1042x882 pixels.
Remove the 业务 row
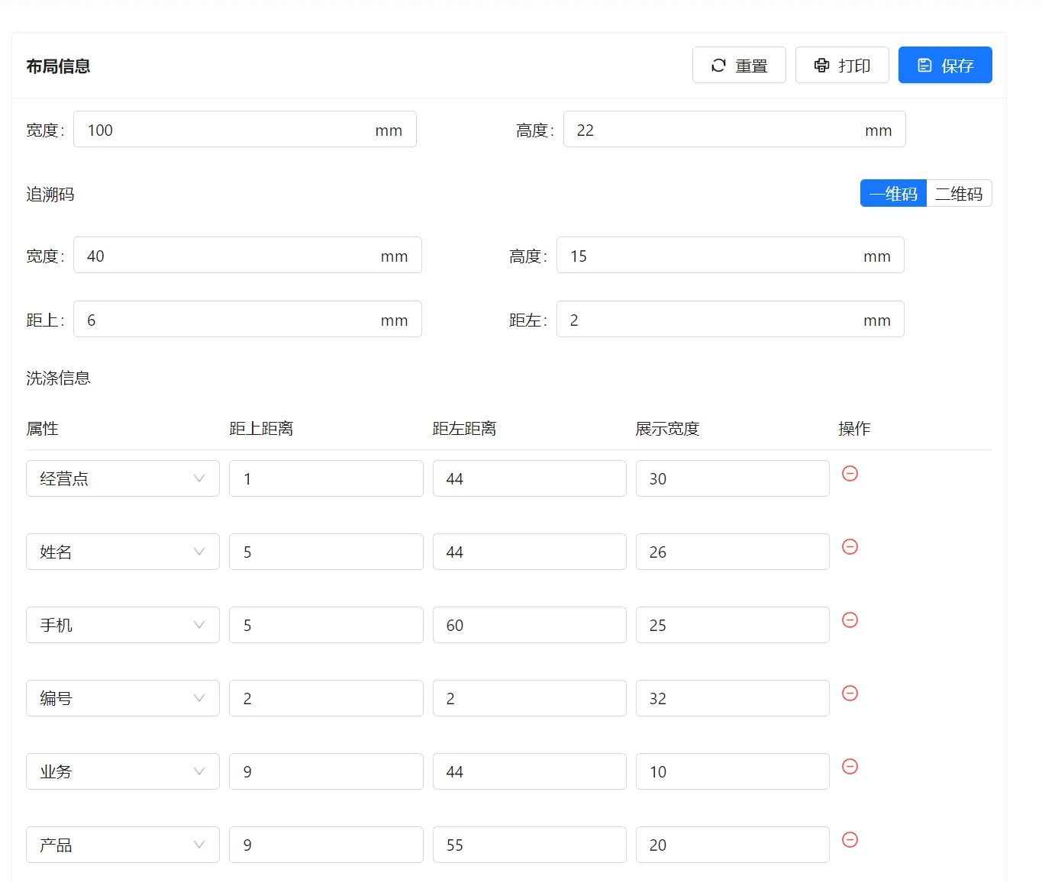tap(850, 767)
